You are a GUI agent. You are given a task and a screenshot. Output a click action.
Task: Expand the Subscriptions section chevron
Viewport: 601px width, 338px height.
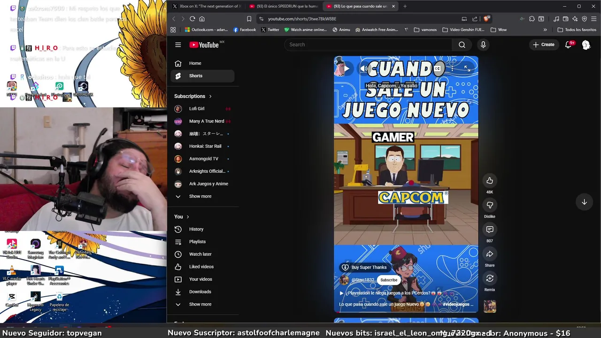210,96
